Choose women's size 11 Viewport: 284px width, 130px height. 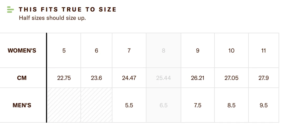point(264,50)
